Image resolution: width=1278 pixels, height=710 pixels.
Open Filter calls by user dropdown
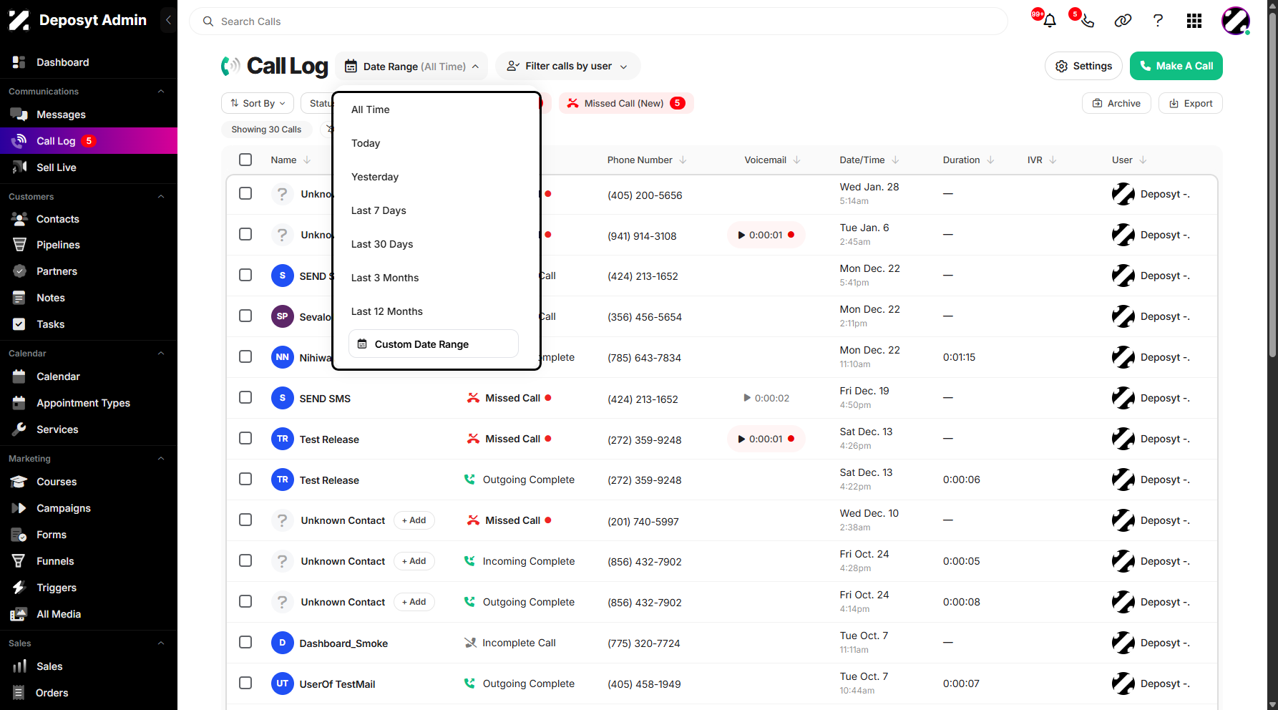(x=567, y=67)
